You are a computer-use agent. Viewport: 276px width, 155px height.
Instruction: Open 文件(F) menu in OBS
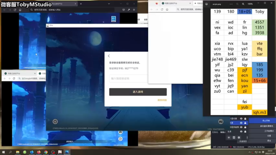215,132
